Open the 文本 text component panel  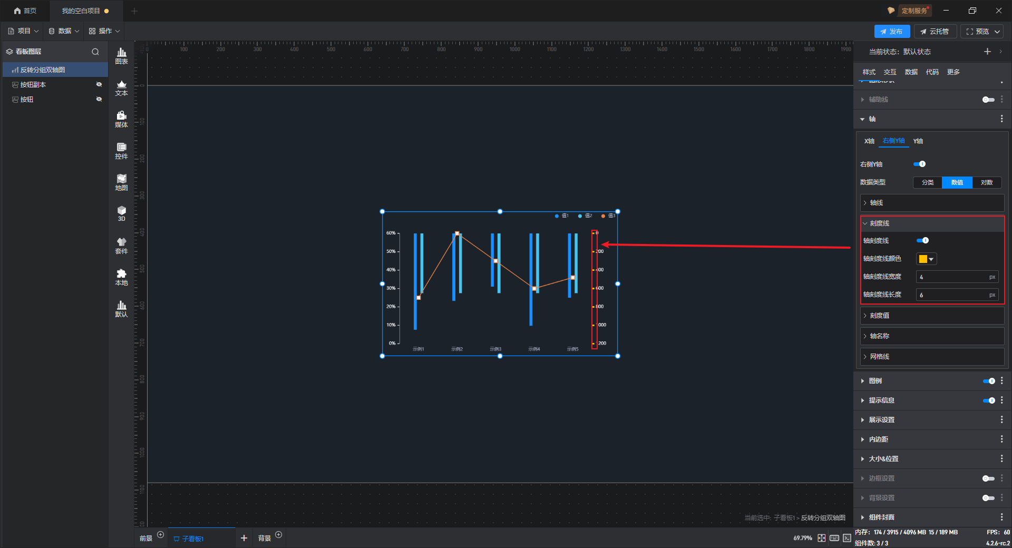[121, 87]
